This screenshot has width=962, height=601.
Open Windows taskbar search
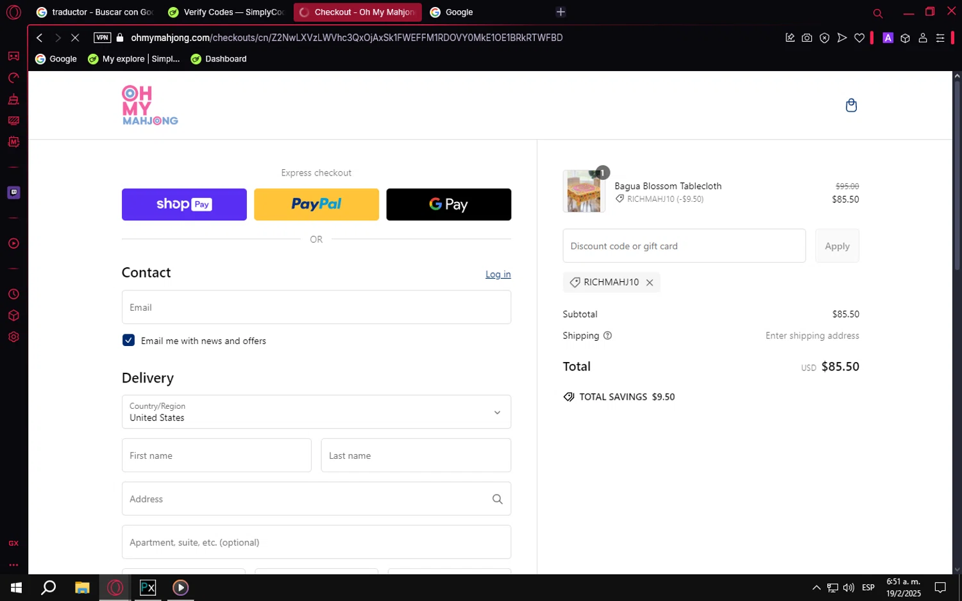click(49, 588)
